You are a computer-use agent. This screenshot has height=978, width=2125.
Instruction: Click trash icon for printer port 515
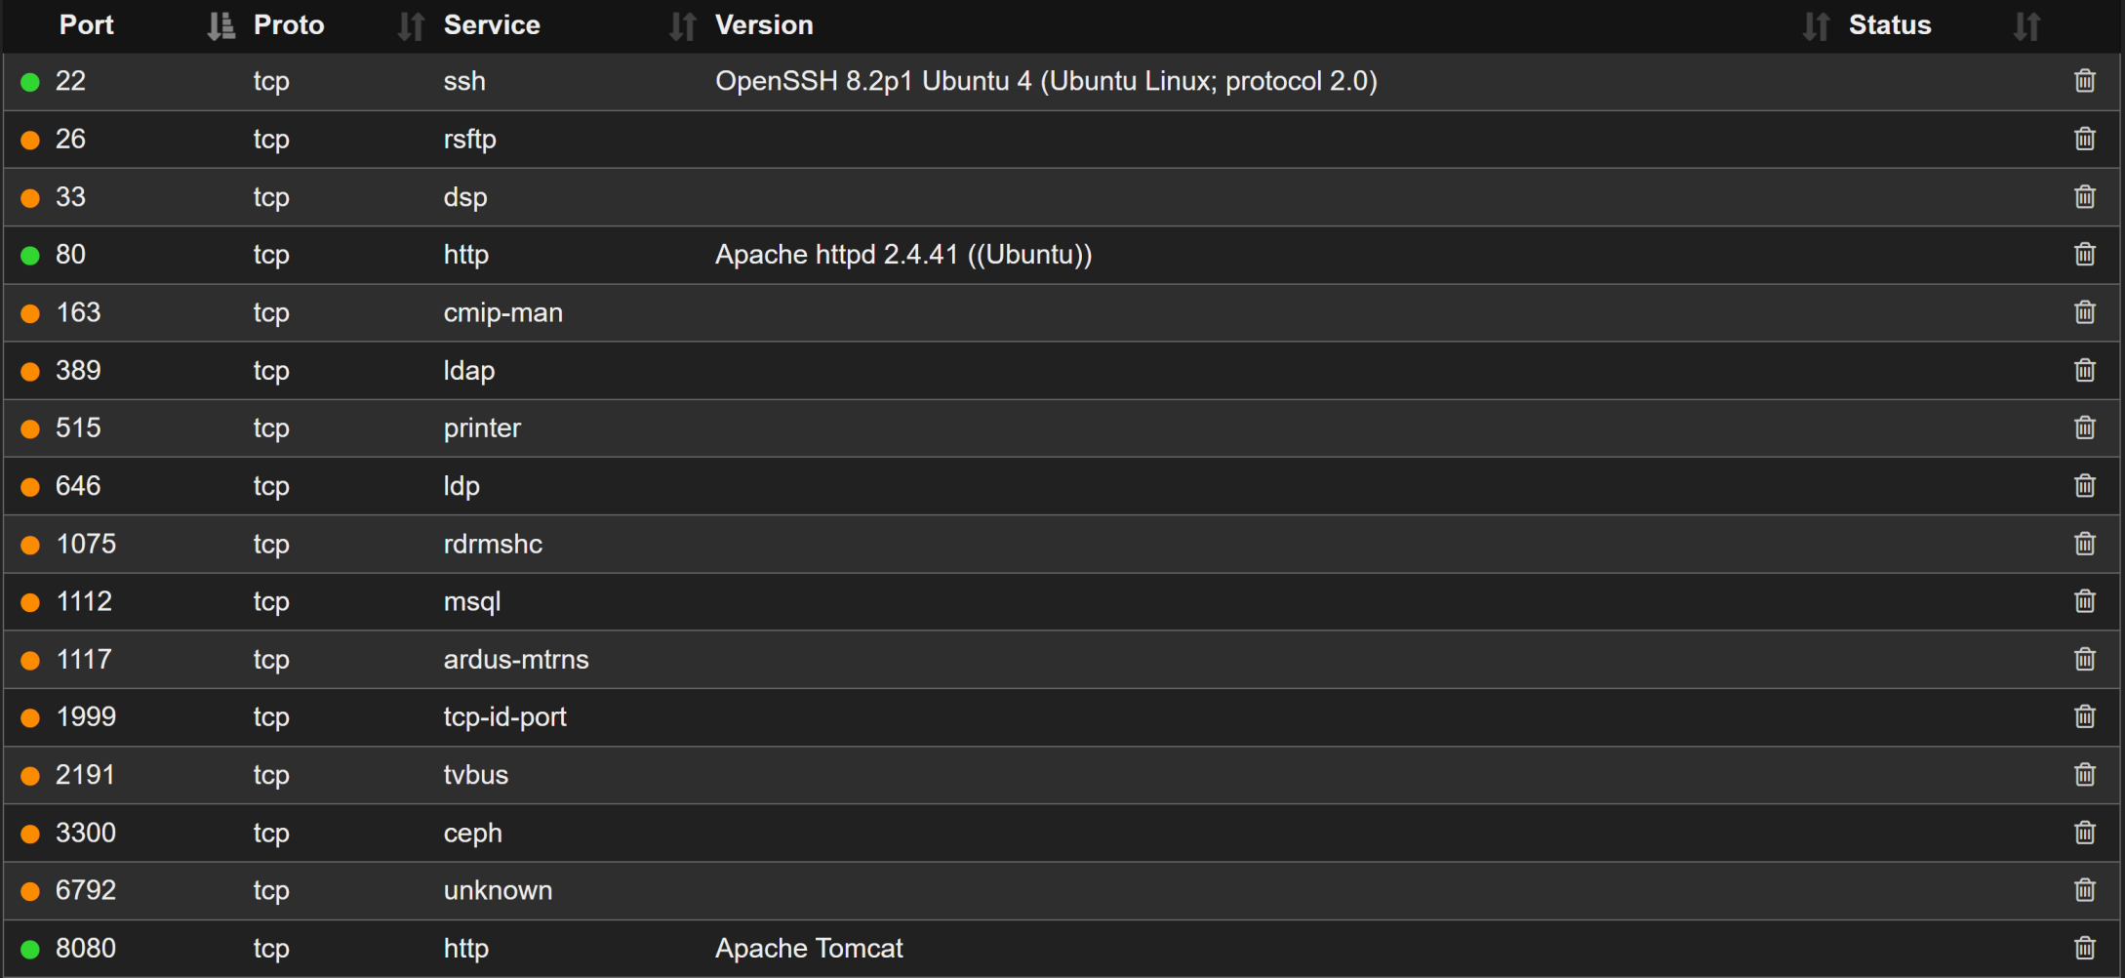(2084, 428)
